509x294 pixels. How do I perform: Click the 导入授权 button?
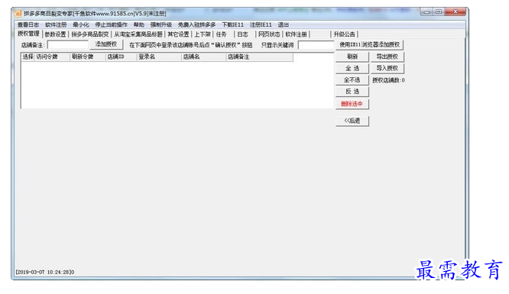click(x=387, y=69)
